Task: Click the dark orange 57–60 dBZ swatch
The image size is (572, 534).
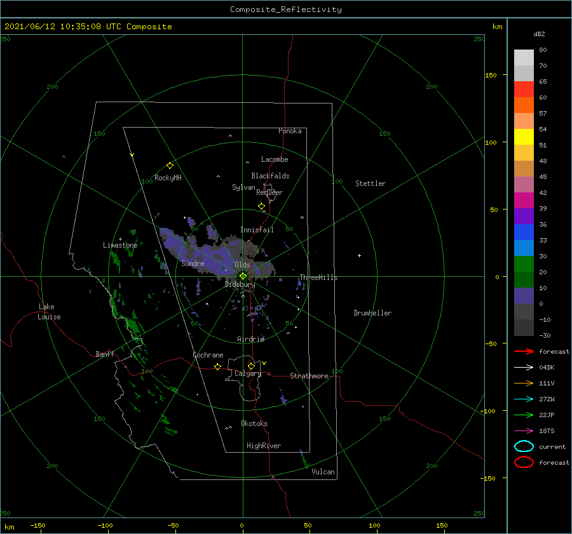Action: point(524,105)
